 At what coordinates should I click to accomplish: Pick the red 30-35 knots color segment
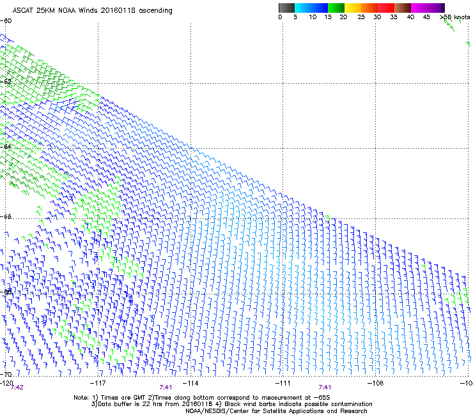pos(386,8)
